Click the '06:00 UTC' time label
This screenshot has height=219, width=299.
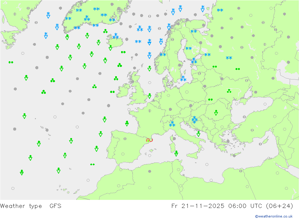(x=245, y=206)
